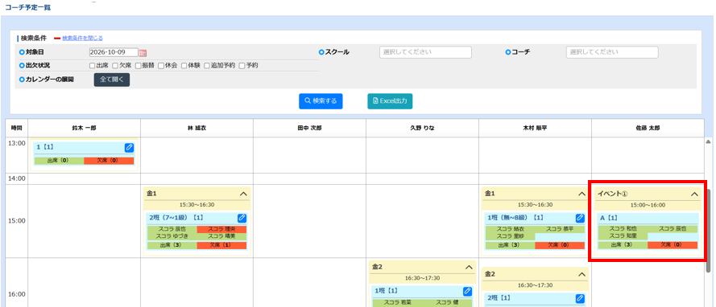The image size is (716, 307).
Task: Click the Excel出力 button
Action: (390, 101)
